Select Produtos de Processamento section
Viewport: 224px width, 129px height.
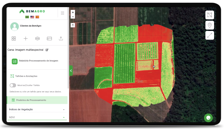click(37, 100)
